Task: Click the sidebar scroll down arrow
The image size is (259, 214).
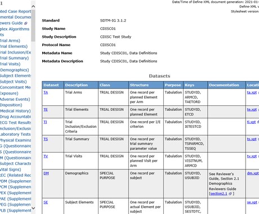Action: pyautogui.click(x=33, y=208)
